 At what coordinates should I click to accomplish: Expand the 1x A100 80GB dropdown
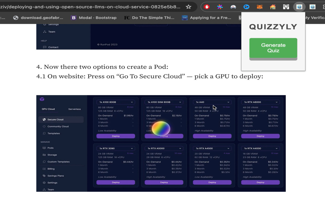click(x=116, y=102)
